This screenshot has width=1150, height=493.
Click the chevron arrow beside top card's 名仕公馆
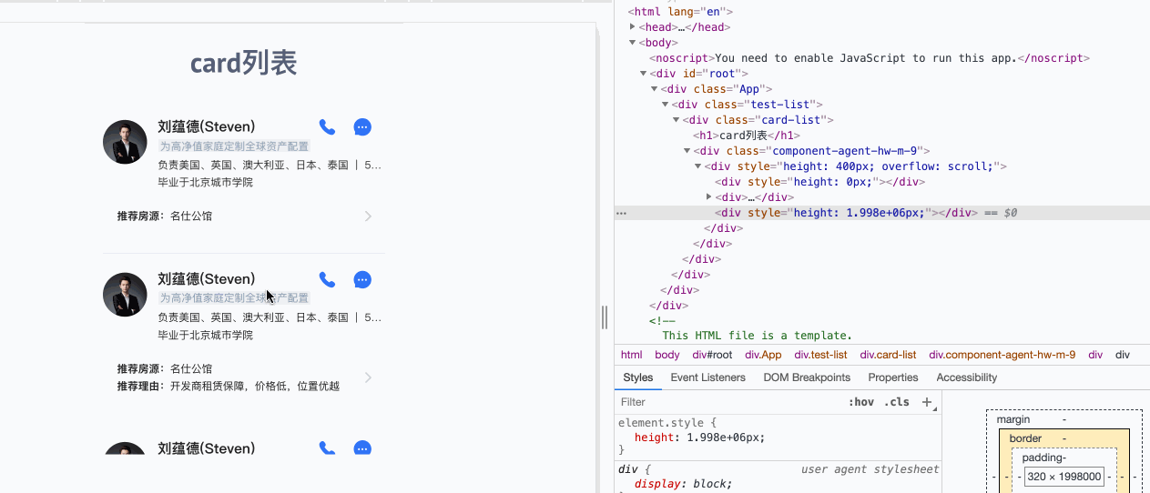point(368,216)
